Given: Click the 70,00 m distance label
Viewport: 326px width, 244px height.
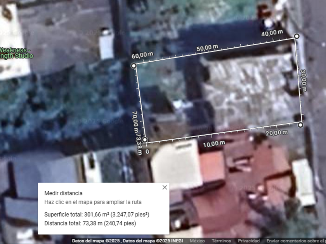Looking at the screenshot, I should click(135, 122).
